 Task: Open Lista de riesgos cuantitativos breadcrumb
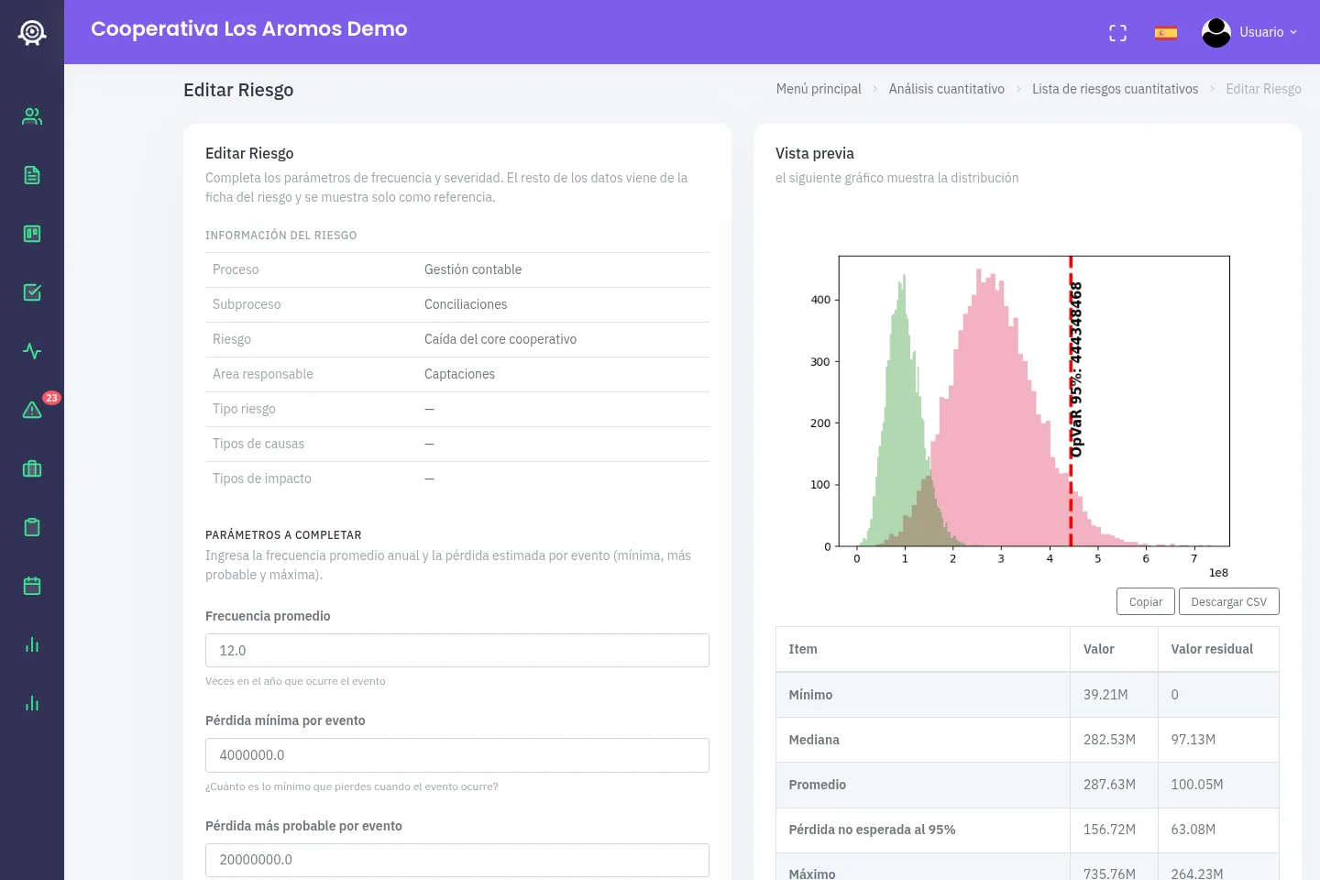tap(1115, 89)
